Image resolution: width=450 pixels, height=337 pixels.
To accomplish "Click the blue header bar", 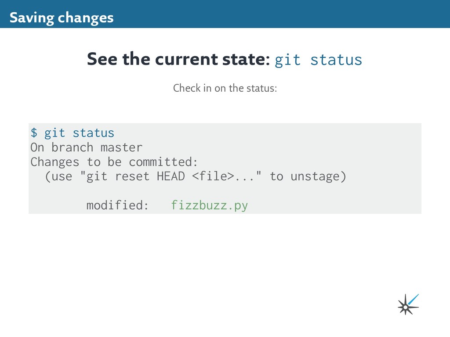I will pyautogui.click(x=225, y=14).
